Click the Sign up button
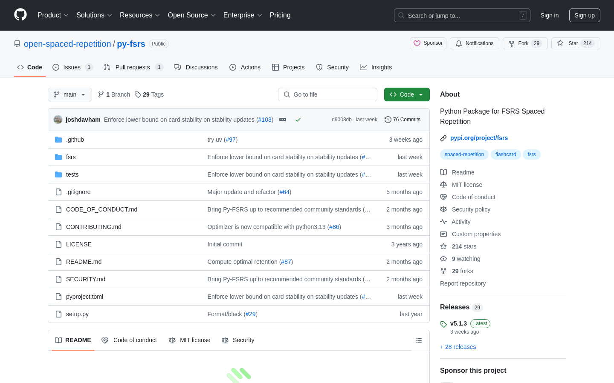The width and height of the screenshot is (614, 383). [585, 15]
